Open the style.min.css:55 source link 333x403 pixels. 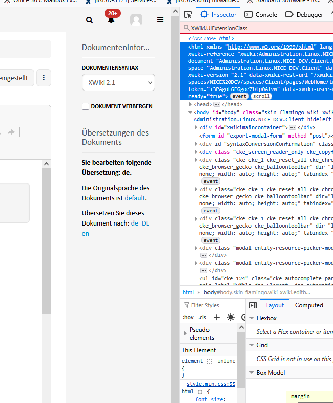211,384
